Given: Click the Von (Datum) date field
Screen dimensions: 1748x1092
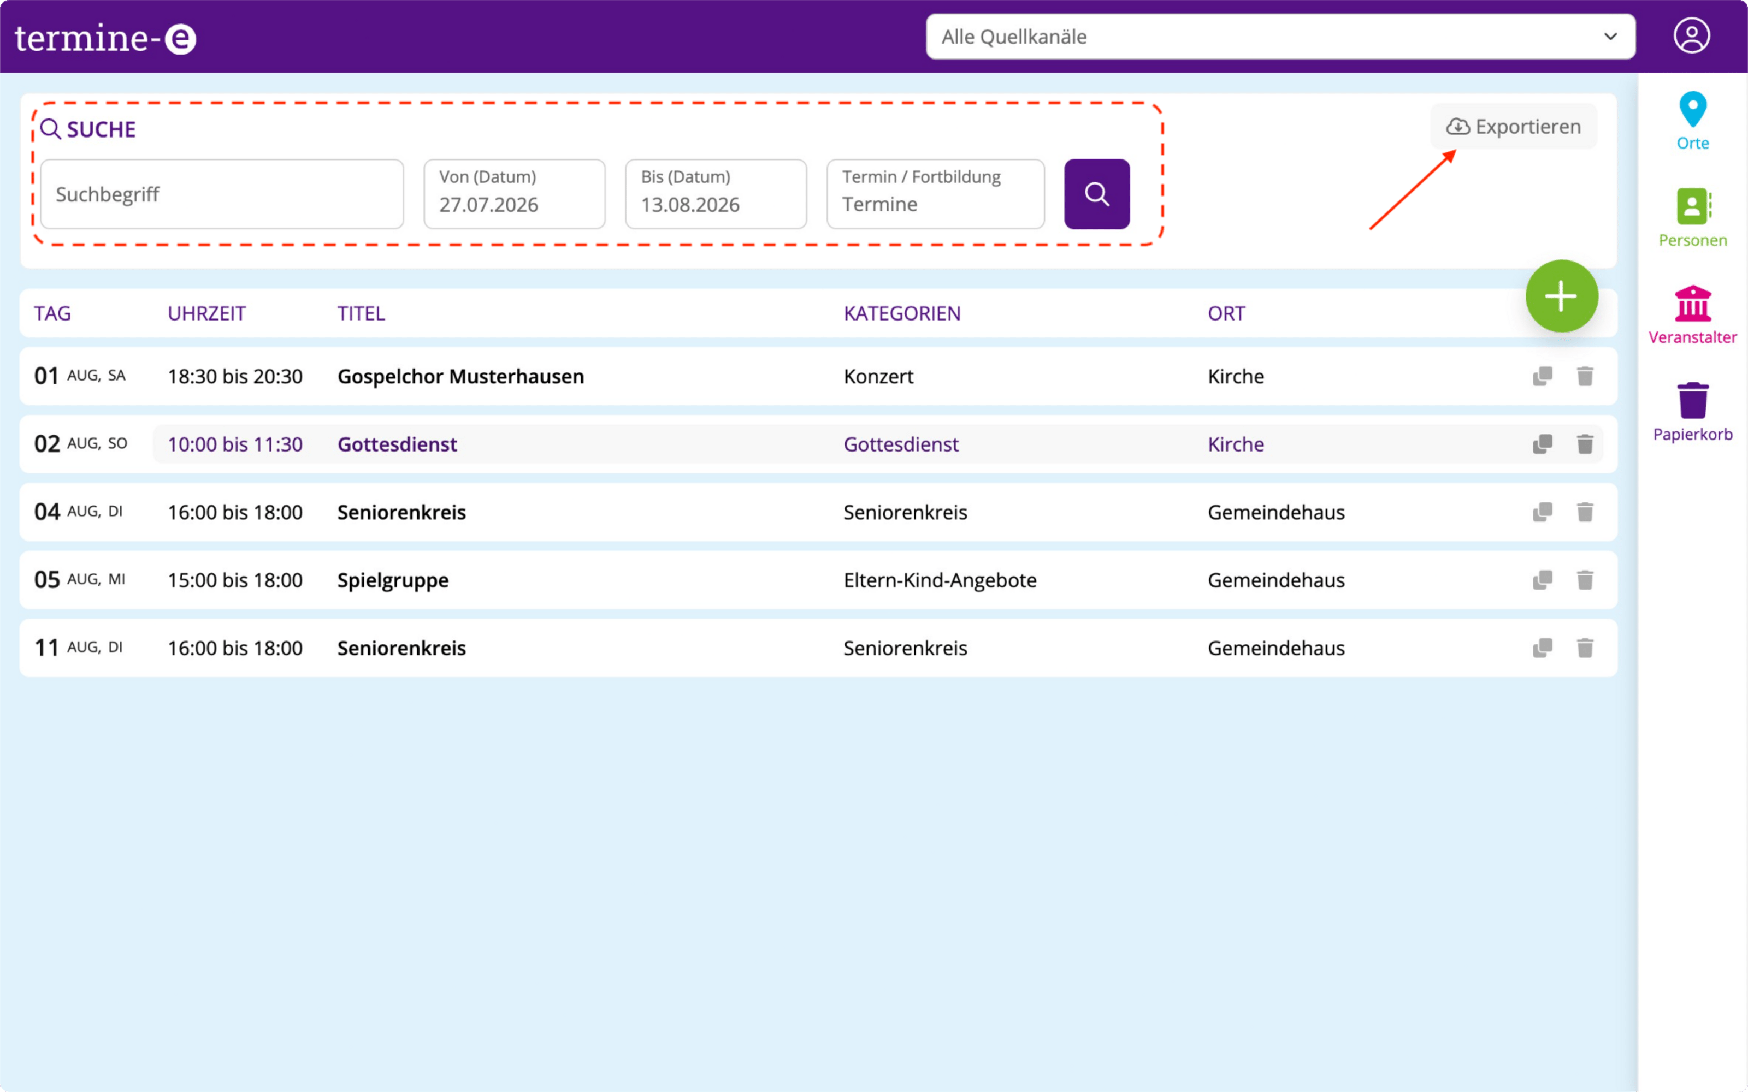Looking at the screenshot, I should 514,193.
